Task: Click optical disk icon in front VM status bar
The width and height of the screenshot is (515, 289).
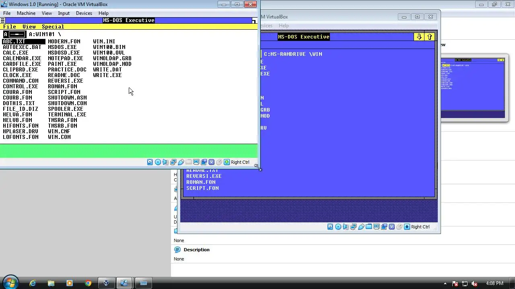Action: click(x=158, y=162)
